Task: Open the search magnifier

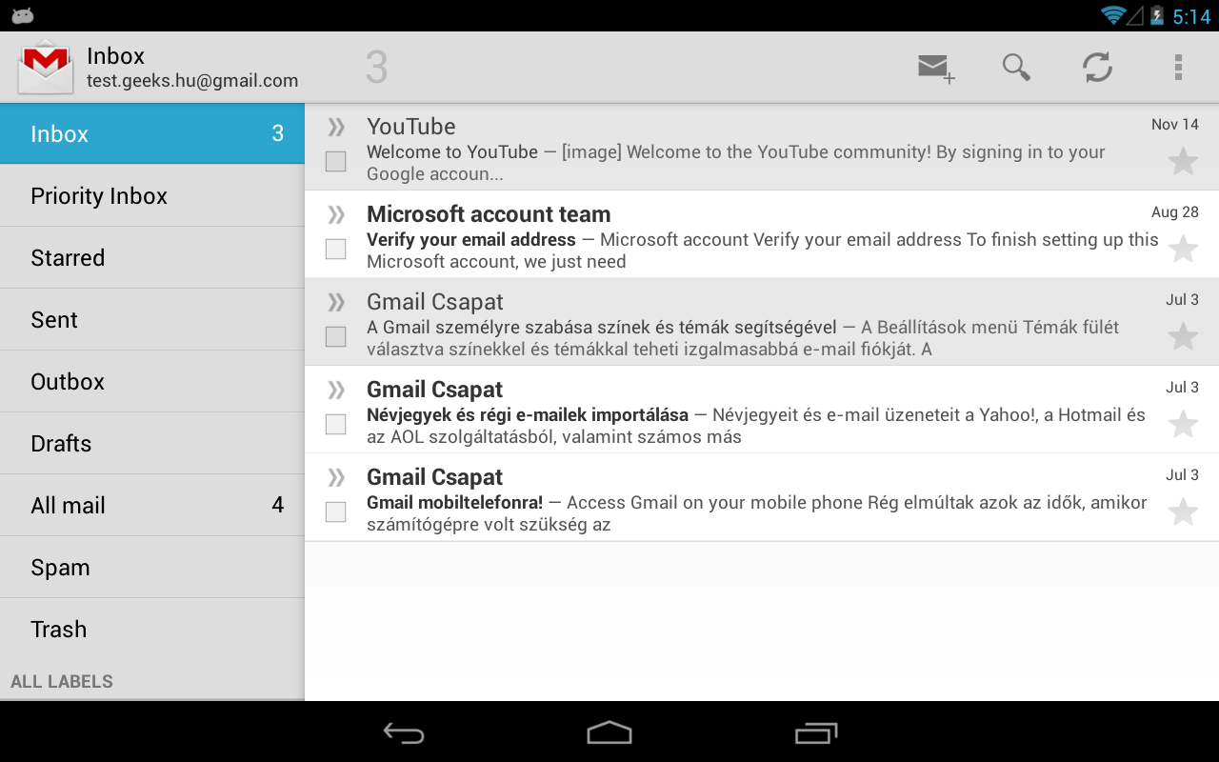Action: coord(1016,67)
